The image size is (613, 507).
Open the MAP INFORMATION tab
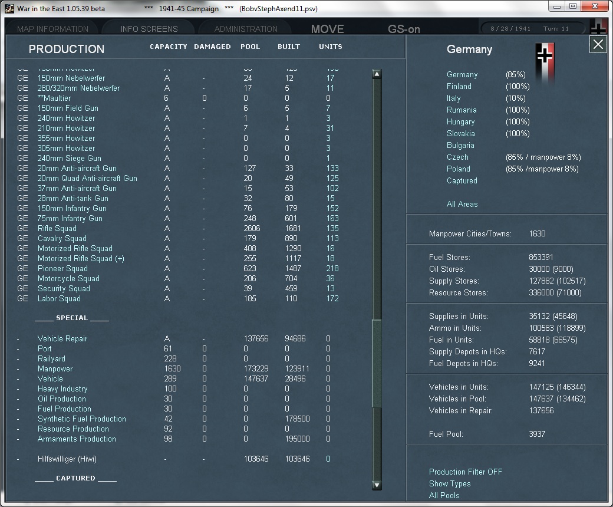pos(53,29)
